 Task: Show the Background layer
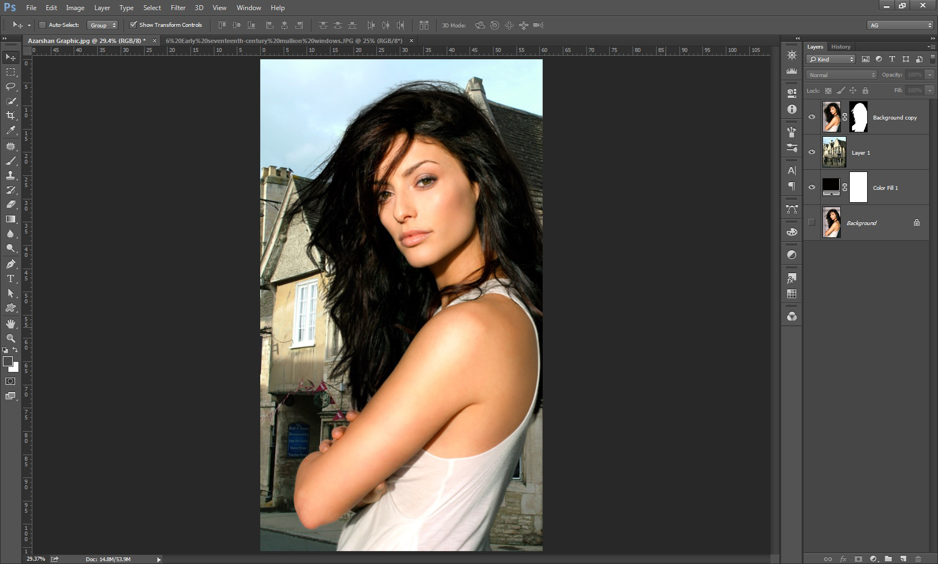click(812, 222)
